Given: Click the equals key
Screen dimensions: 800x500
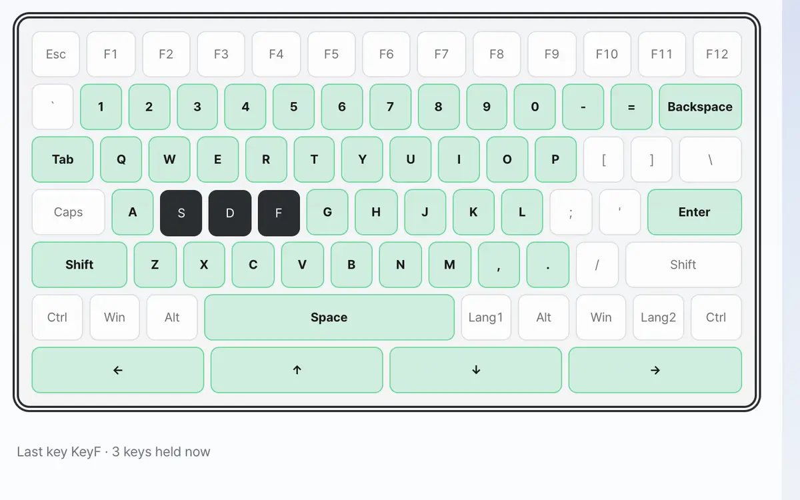Looking at the screenshot, I should tap(631, 107).
